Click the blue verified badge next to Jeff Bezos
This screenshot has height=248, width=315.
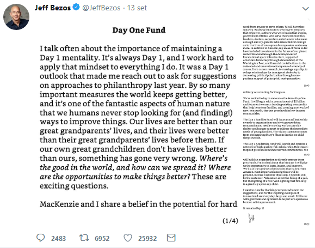[x=76, y=8]
